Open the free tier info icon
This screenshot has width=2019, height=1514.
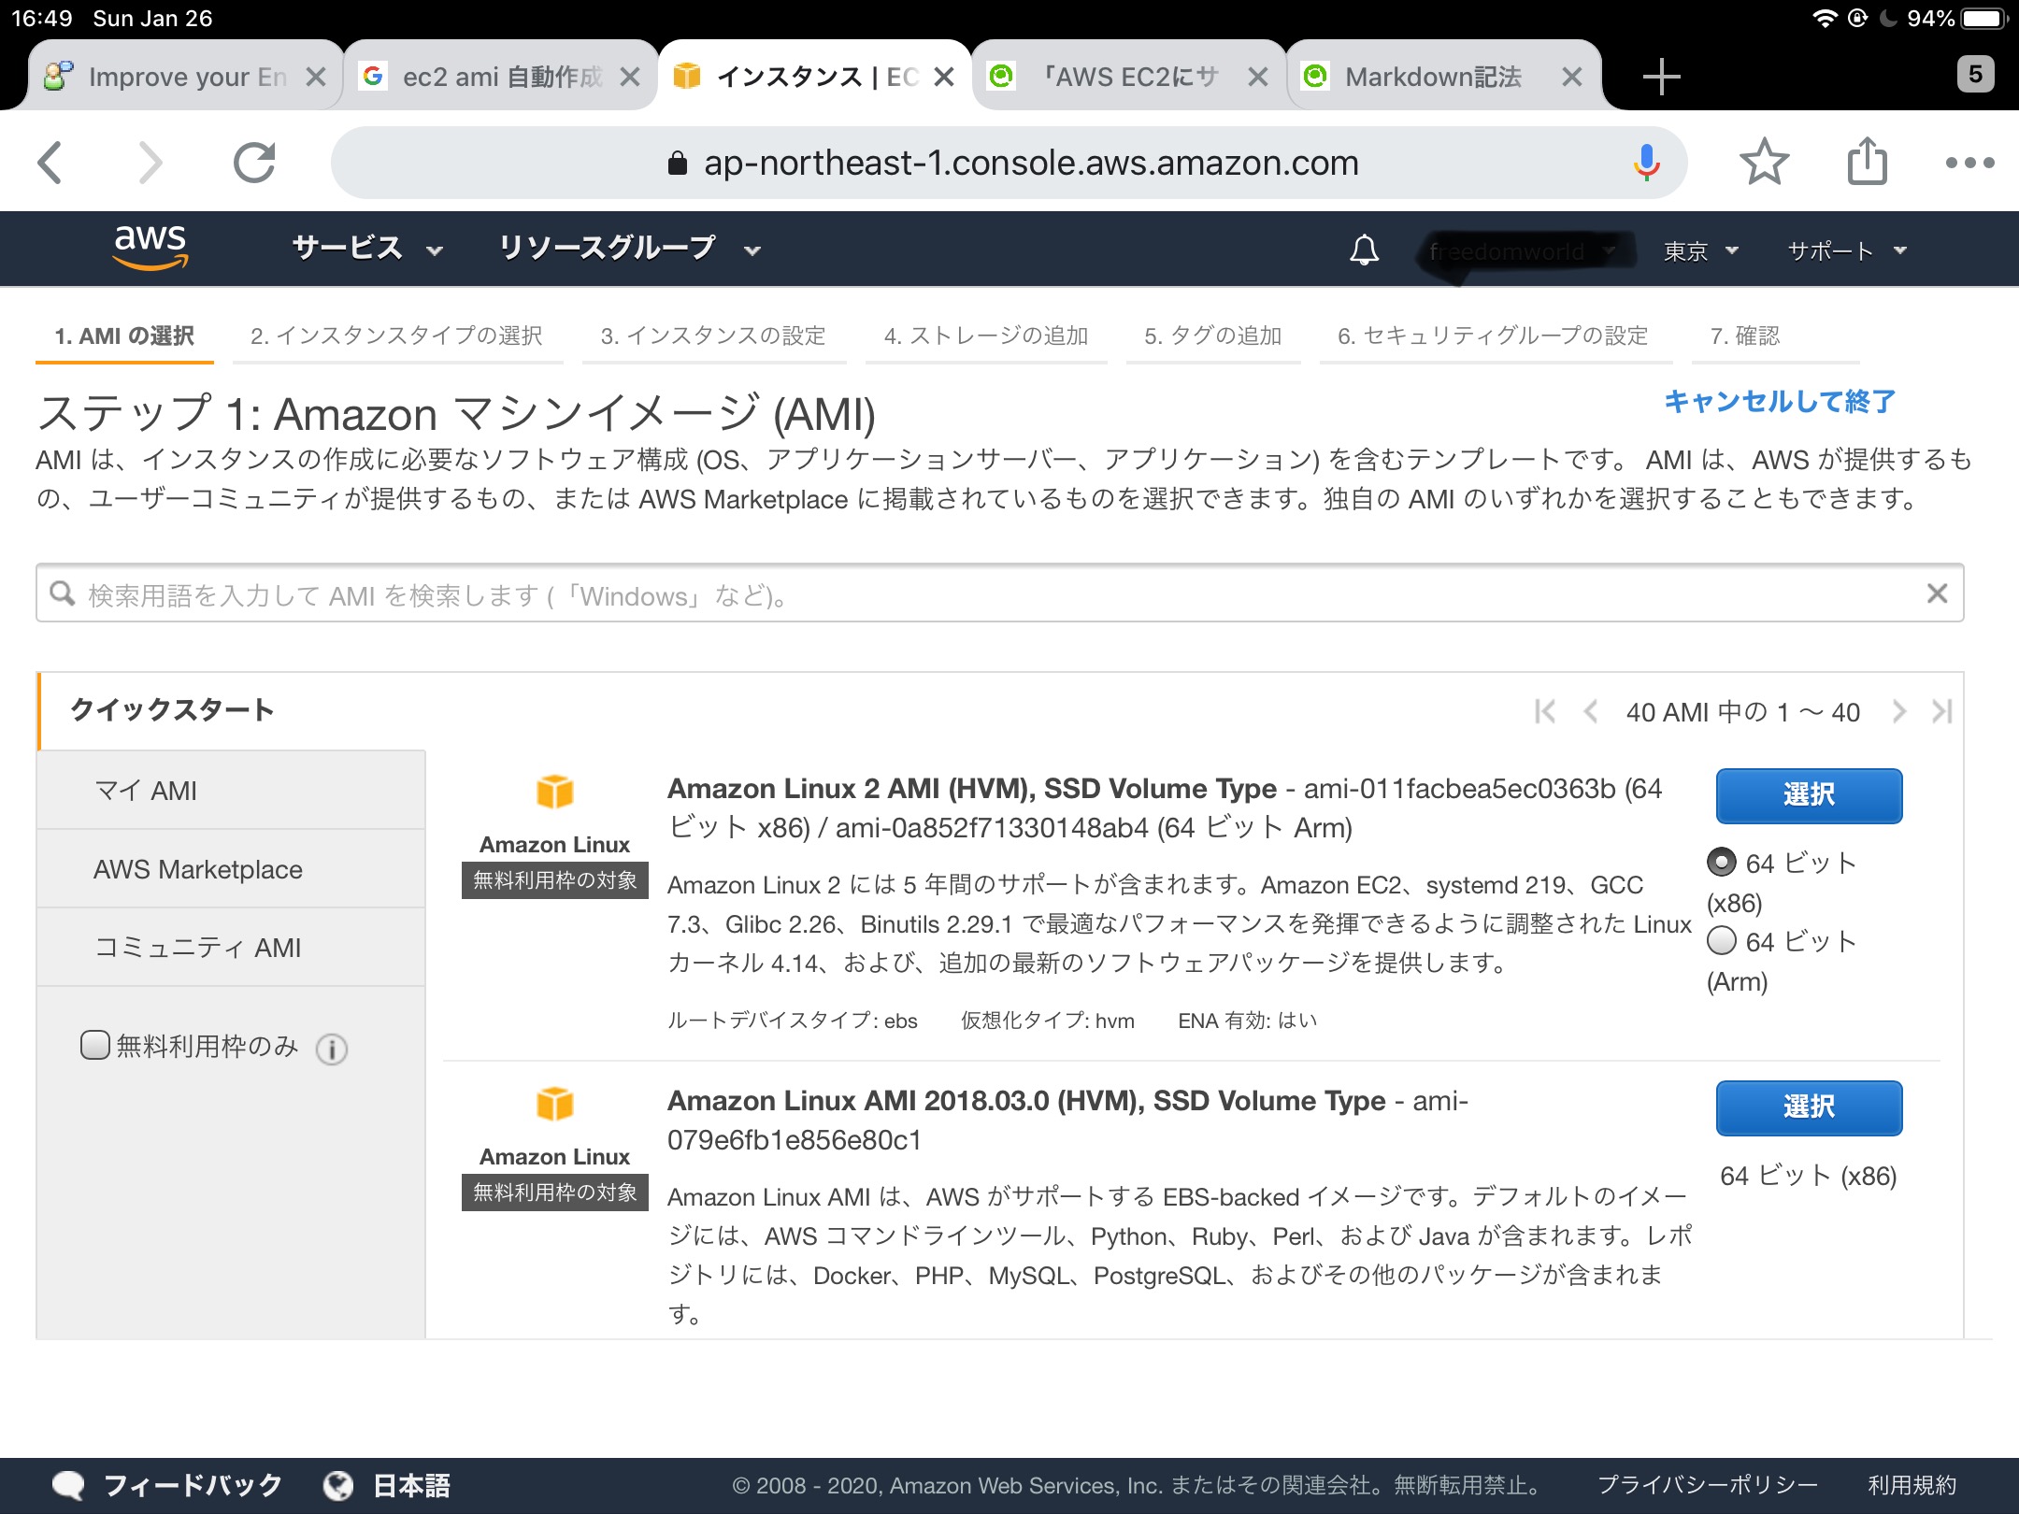332,1049
